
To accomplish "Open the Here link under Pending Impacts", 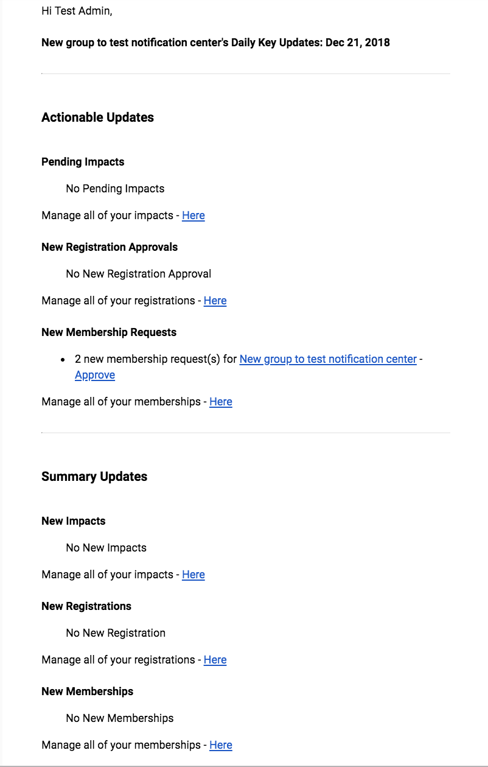I will point(193,215).
